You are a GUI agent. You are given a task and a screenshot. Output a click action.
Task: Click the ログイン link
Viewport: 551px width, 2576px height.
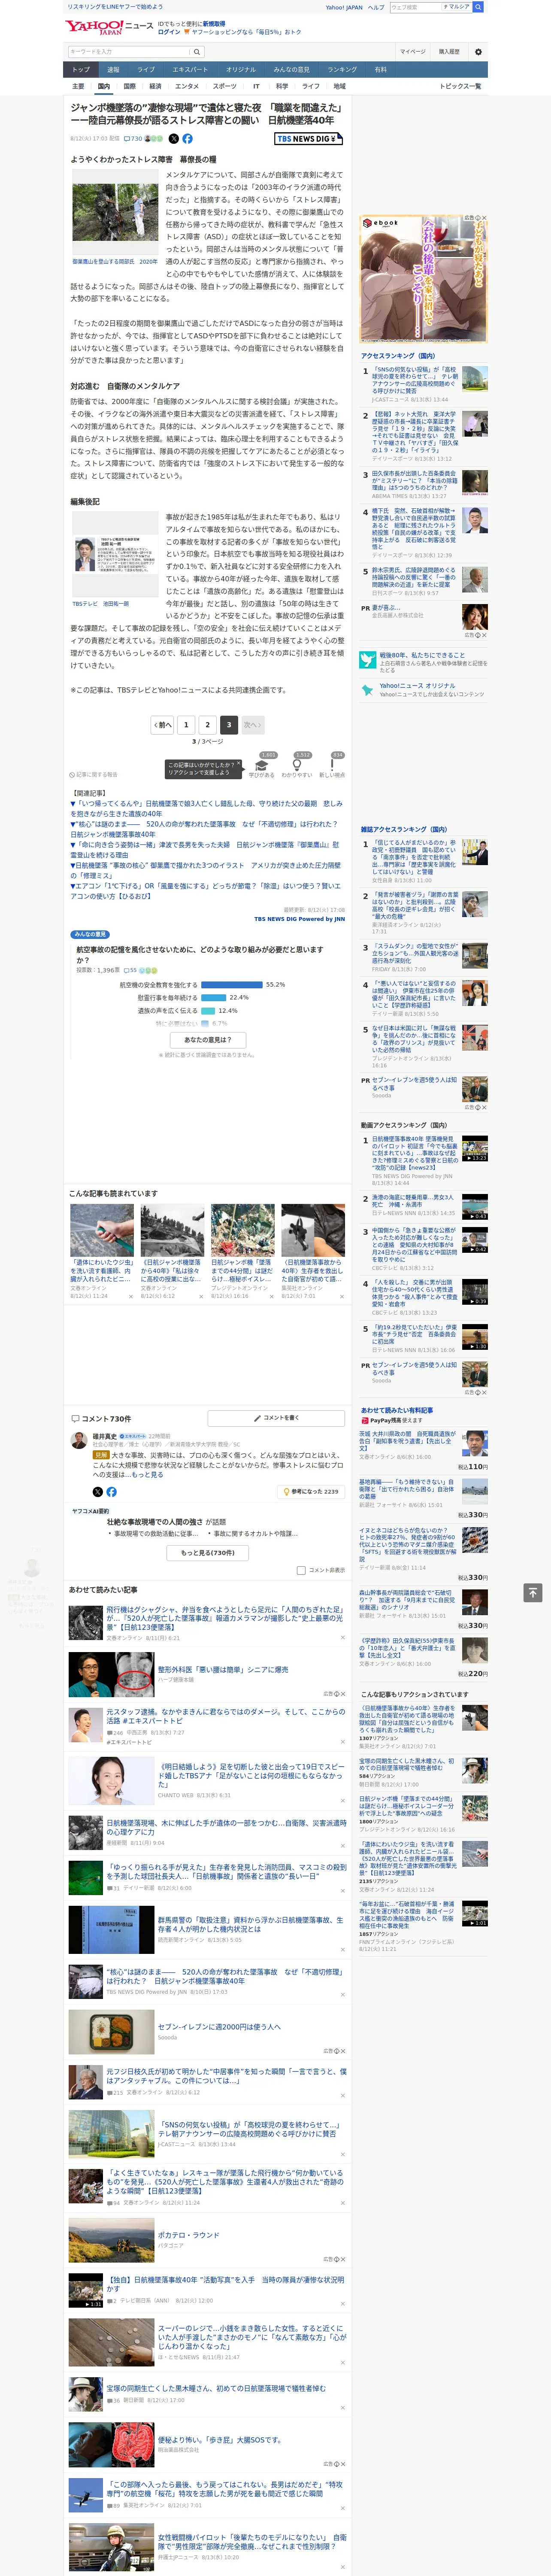point(169,32)
